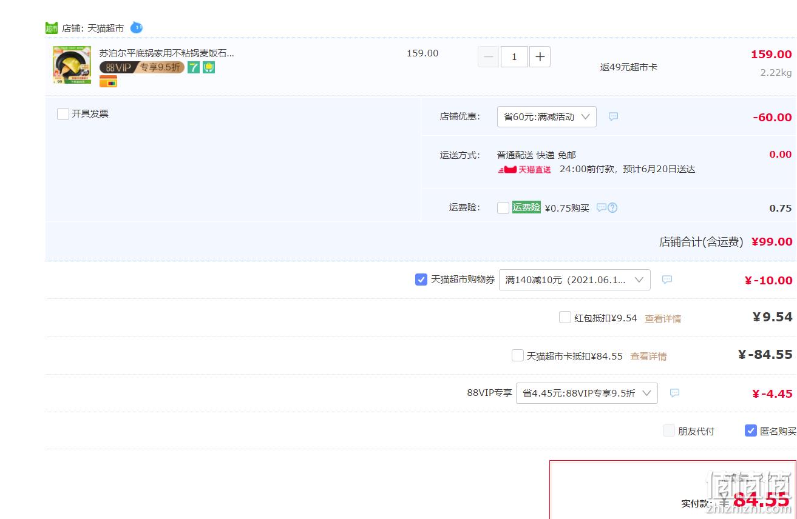Open the 满140减10元 coupon dropdown
The height and width of the screenshot is (519, 797).
click(574, 280)
